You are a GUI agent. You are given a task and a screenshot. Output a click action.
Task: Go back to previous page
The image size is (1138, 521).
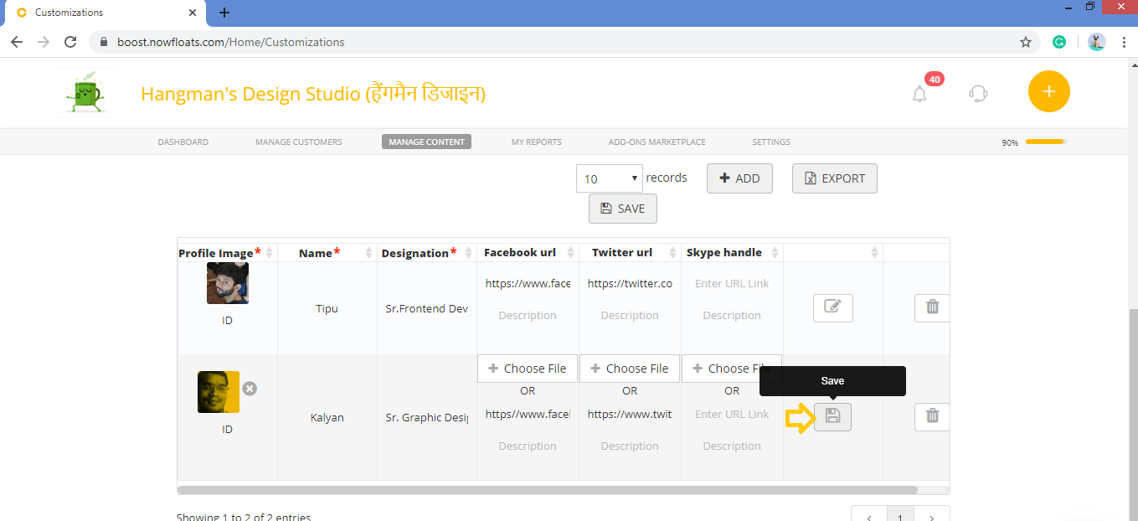(17, 42)
